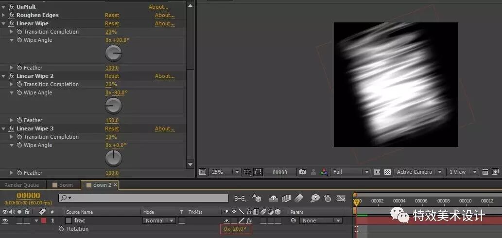Toggle Preserve Transparency box for frac
The width and height of the screenshot is (502, 238).
(182, 220)
